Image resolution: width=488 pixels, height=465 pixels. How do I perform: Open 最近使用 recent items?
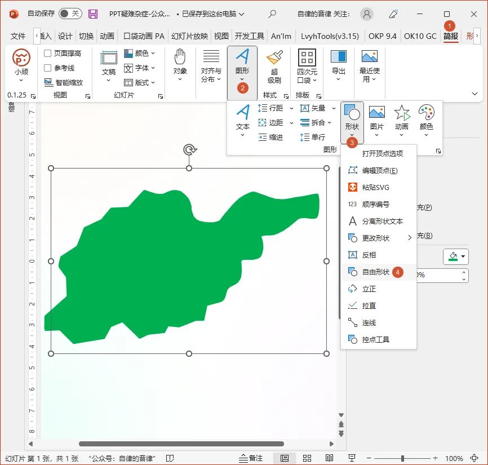[370, 66]
